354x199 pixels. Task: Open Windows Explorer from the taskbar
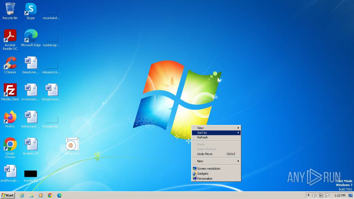tap(31, 195)
